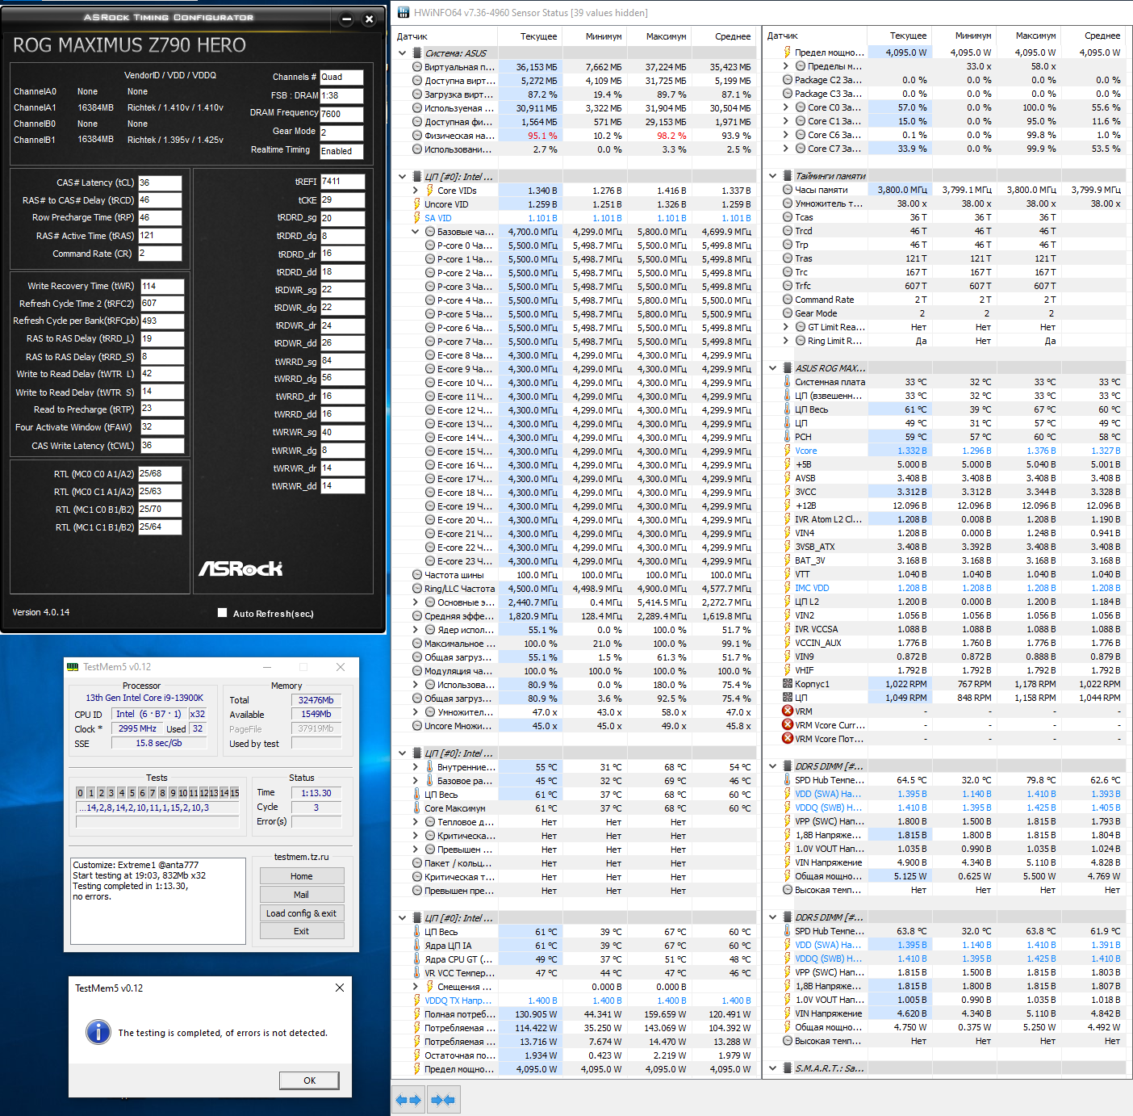The image size is (1133, 1116).
Task: Click the thermometer icon beside "Ядра ЦП IA"
Action: click(417, 946)
